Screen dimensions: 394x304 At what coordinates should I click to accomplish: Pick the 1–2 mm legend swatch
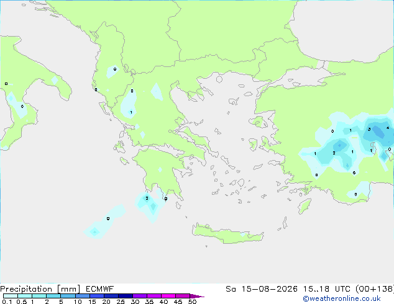point(39,296)
